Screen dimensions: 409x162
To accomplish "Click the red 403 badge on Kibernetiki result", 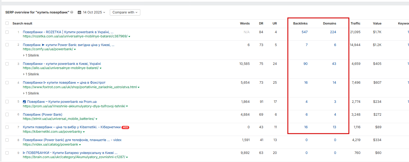I will pyautogui.click(x=125, y=127).
